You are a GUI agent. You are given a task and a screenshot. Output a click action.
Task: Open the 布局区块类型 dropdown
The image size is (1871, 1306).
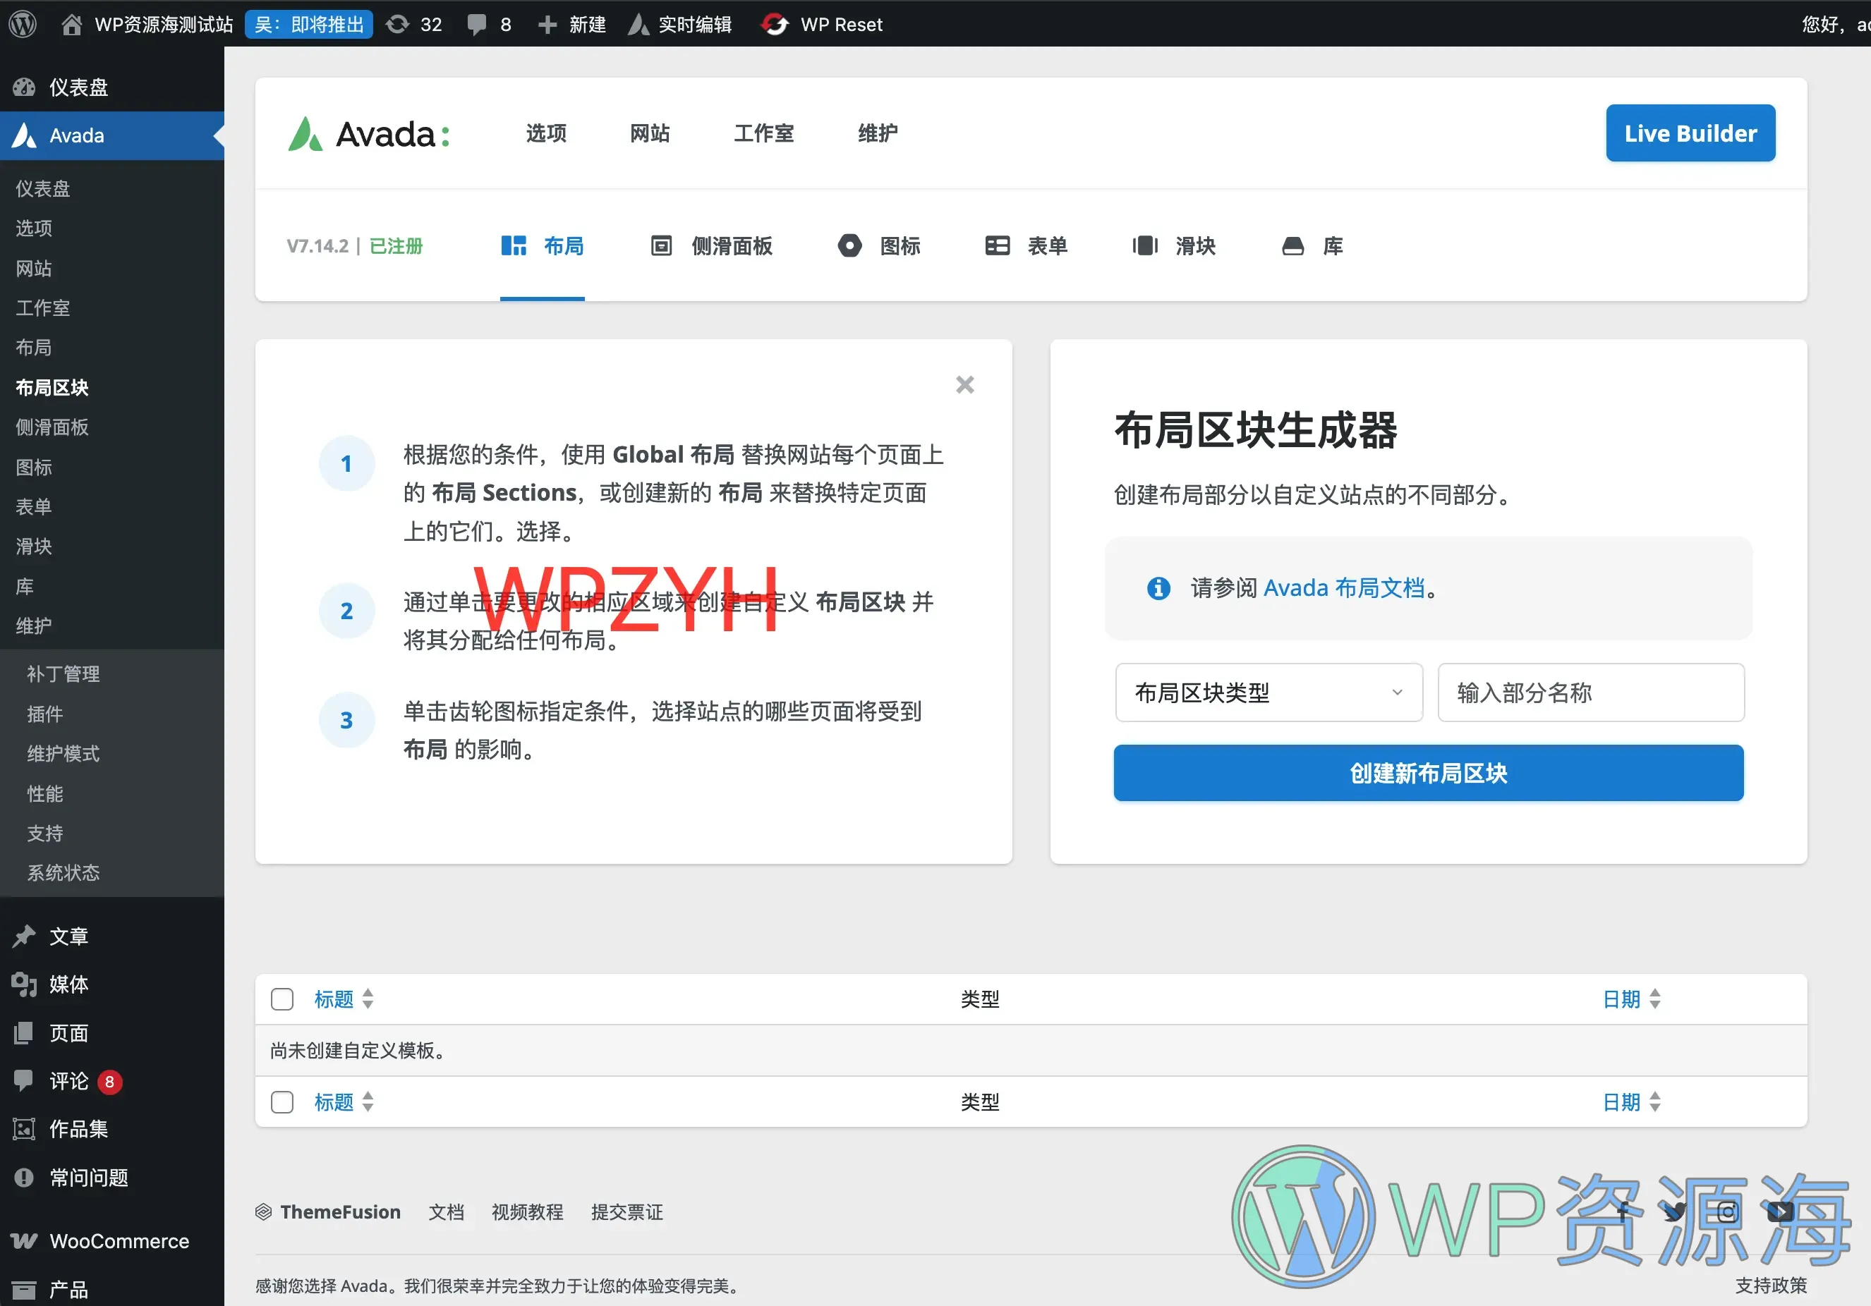[x=1268, y=692]
